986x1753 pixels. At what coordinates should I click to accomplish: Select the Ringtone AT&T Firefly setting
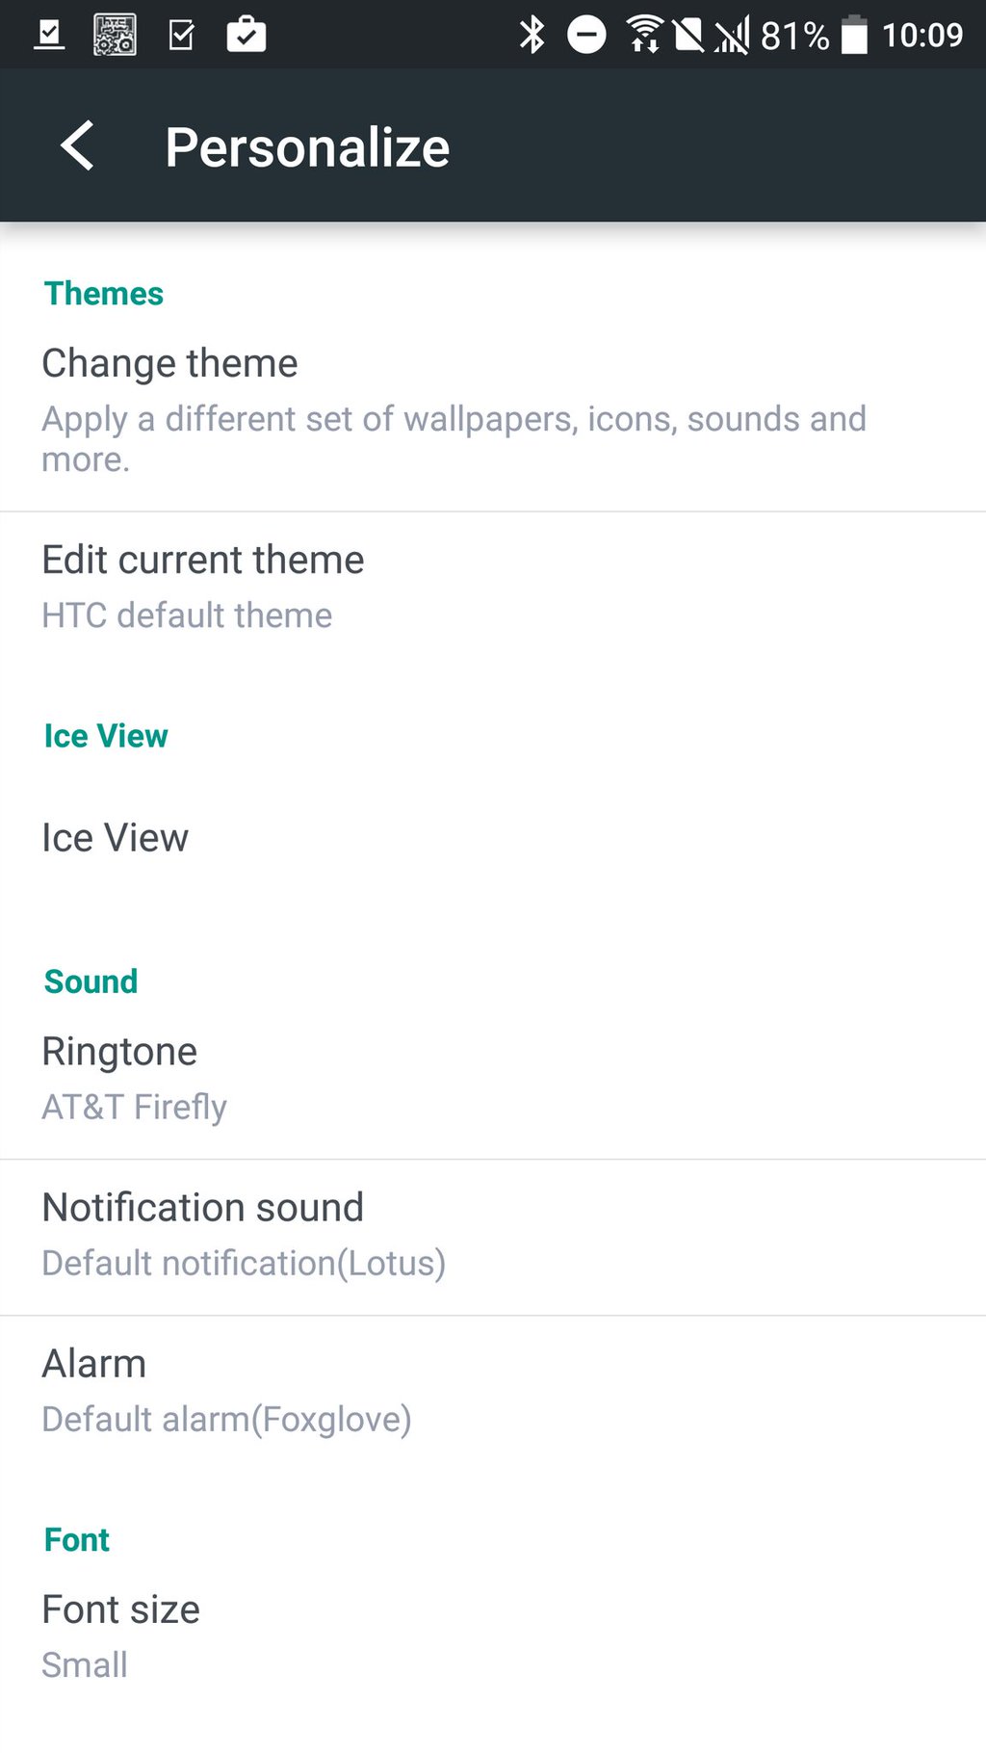click(x=493, y=1079)
